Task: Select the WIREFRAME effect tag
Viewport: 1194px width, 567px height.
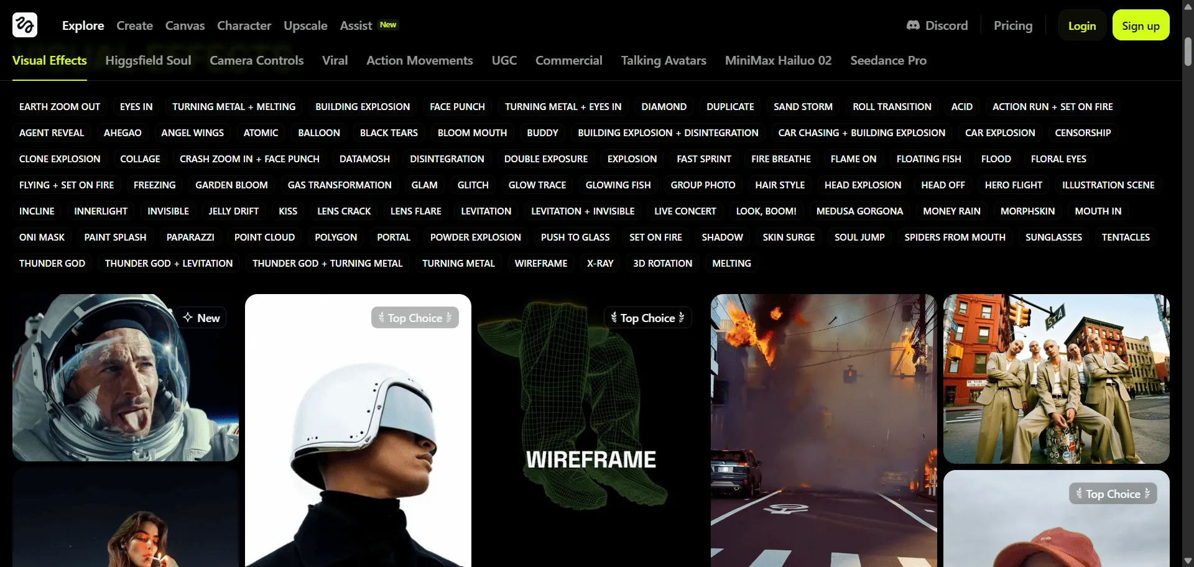Action: [540, 263]
